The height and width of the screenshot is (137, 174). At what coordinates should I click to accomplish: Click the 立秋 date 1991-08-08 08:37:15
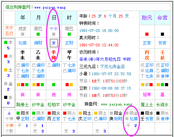pos(112,88)
